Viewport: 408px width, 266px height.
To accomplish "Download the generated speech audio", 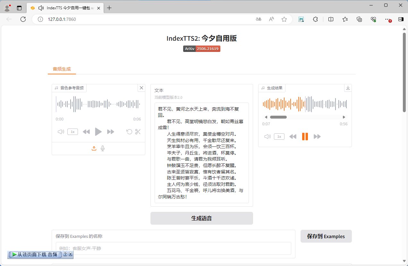I will pos(348,87).
